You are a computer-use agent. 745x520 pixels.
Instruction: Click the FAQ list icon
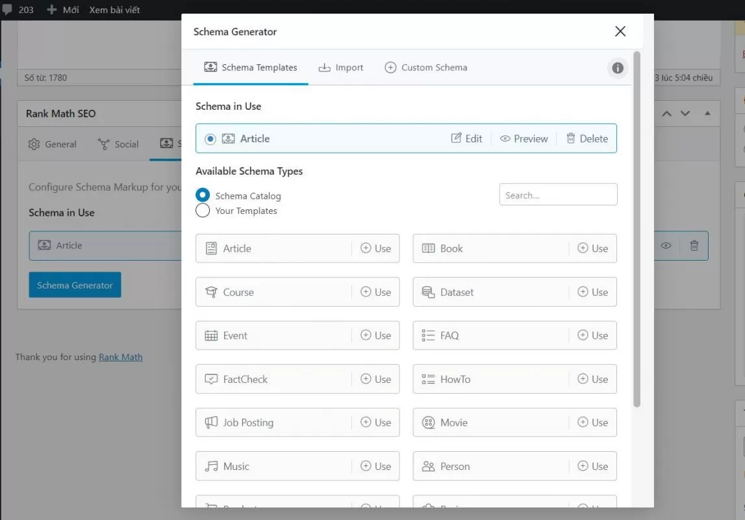pos(428,335)
